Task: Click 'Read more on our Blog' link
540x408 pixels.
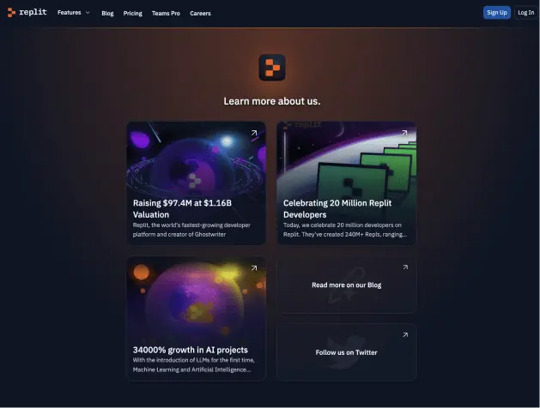Action: [347, 285]
